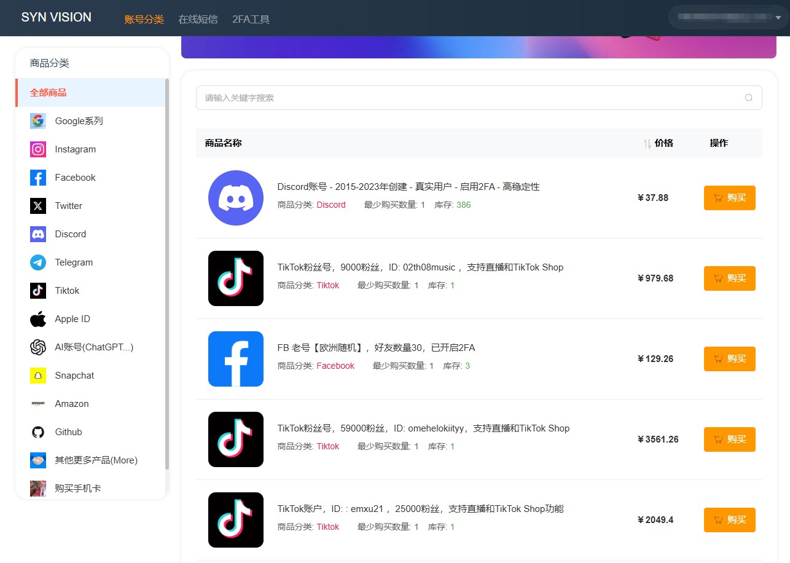Click the Discord账号 2015-2023年创建 title
The height and width of the screenshot is (563, 790).
coord(409,187)
